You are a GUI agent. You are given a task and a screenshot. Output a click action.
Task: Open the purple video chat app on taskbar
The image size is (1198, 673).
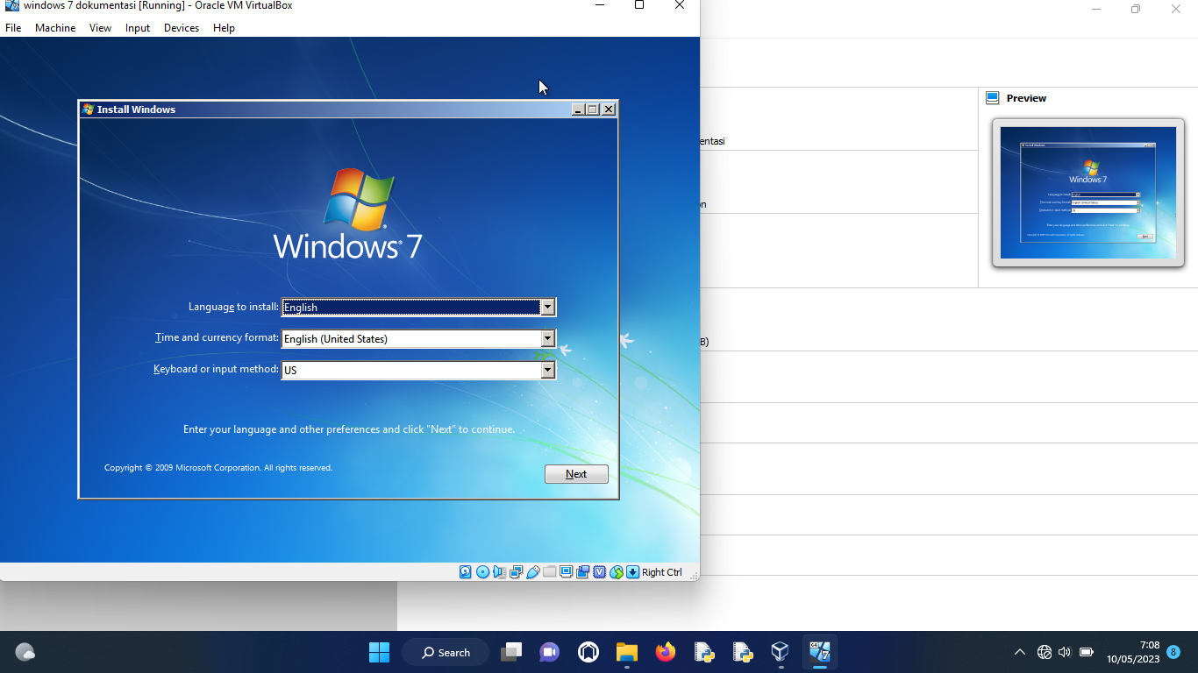550,652
